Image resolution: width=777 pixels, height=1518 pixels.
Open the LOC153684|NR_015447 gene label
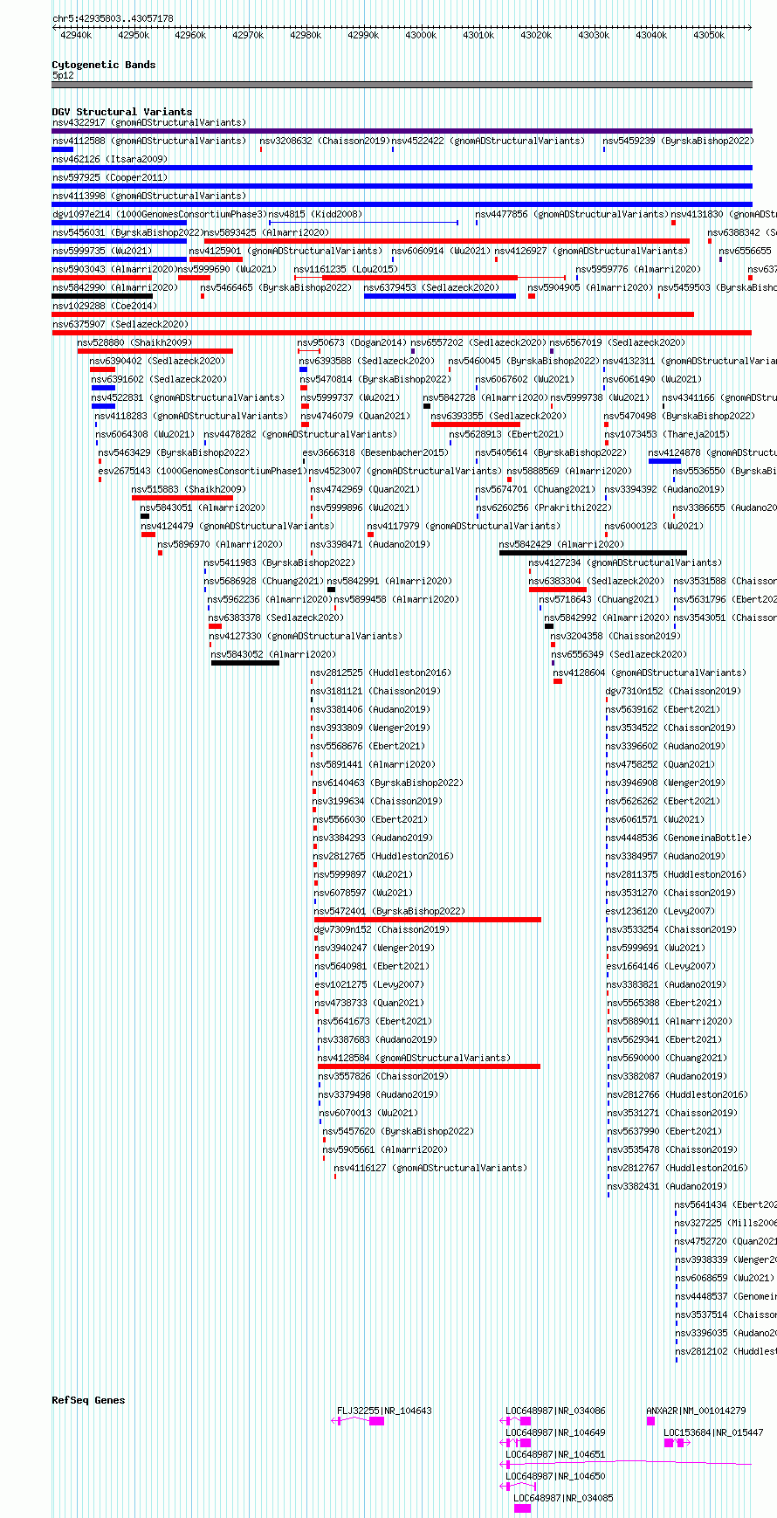coord(713,1432)
